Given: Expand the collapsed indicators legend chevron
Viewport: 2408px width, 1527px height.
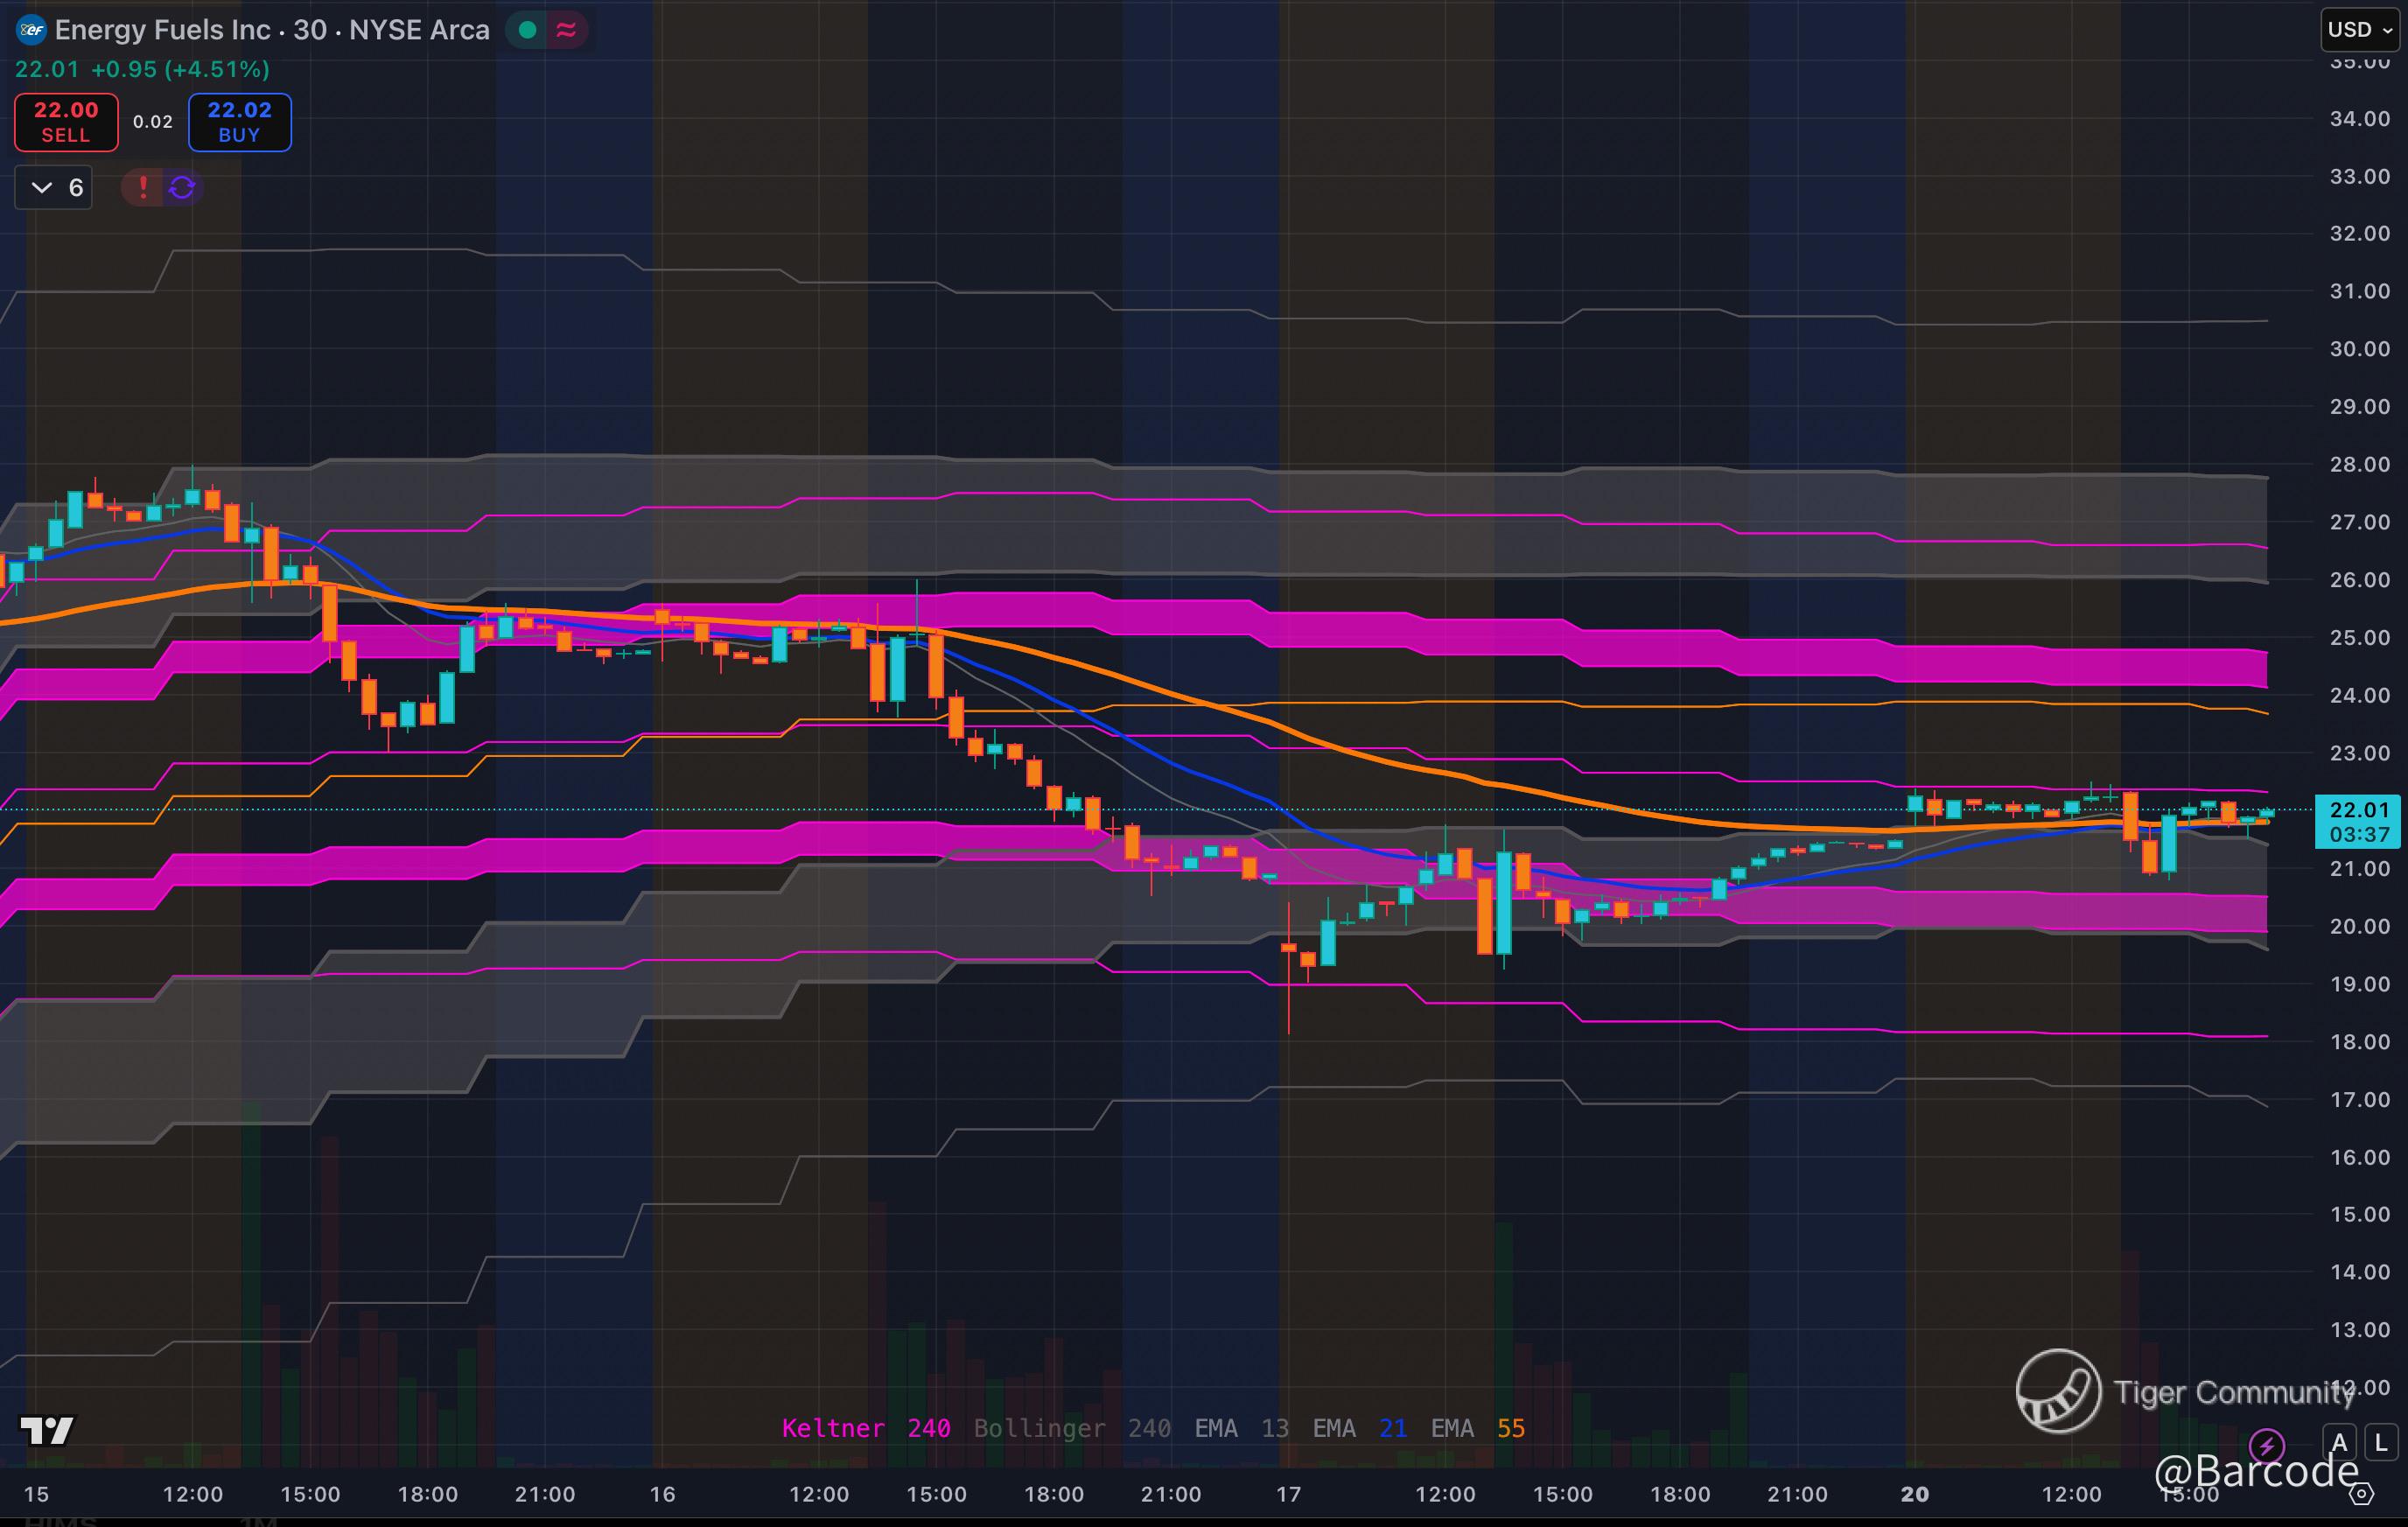Looking at the screenshot, I should 42,187.
